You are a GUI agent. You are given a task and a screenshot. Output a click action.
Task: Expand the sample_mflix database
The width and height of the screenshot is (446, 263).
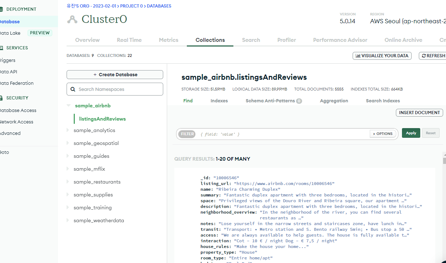click(x=68, y=169)
